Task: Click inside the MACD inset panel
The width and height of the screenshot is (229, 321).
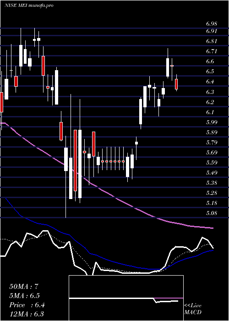Action: (x=126, y=298)
